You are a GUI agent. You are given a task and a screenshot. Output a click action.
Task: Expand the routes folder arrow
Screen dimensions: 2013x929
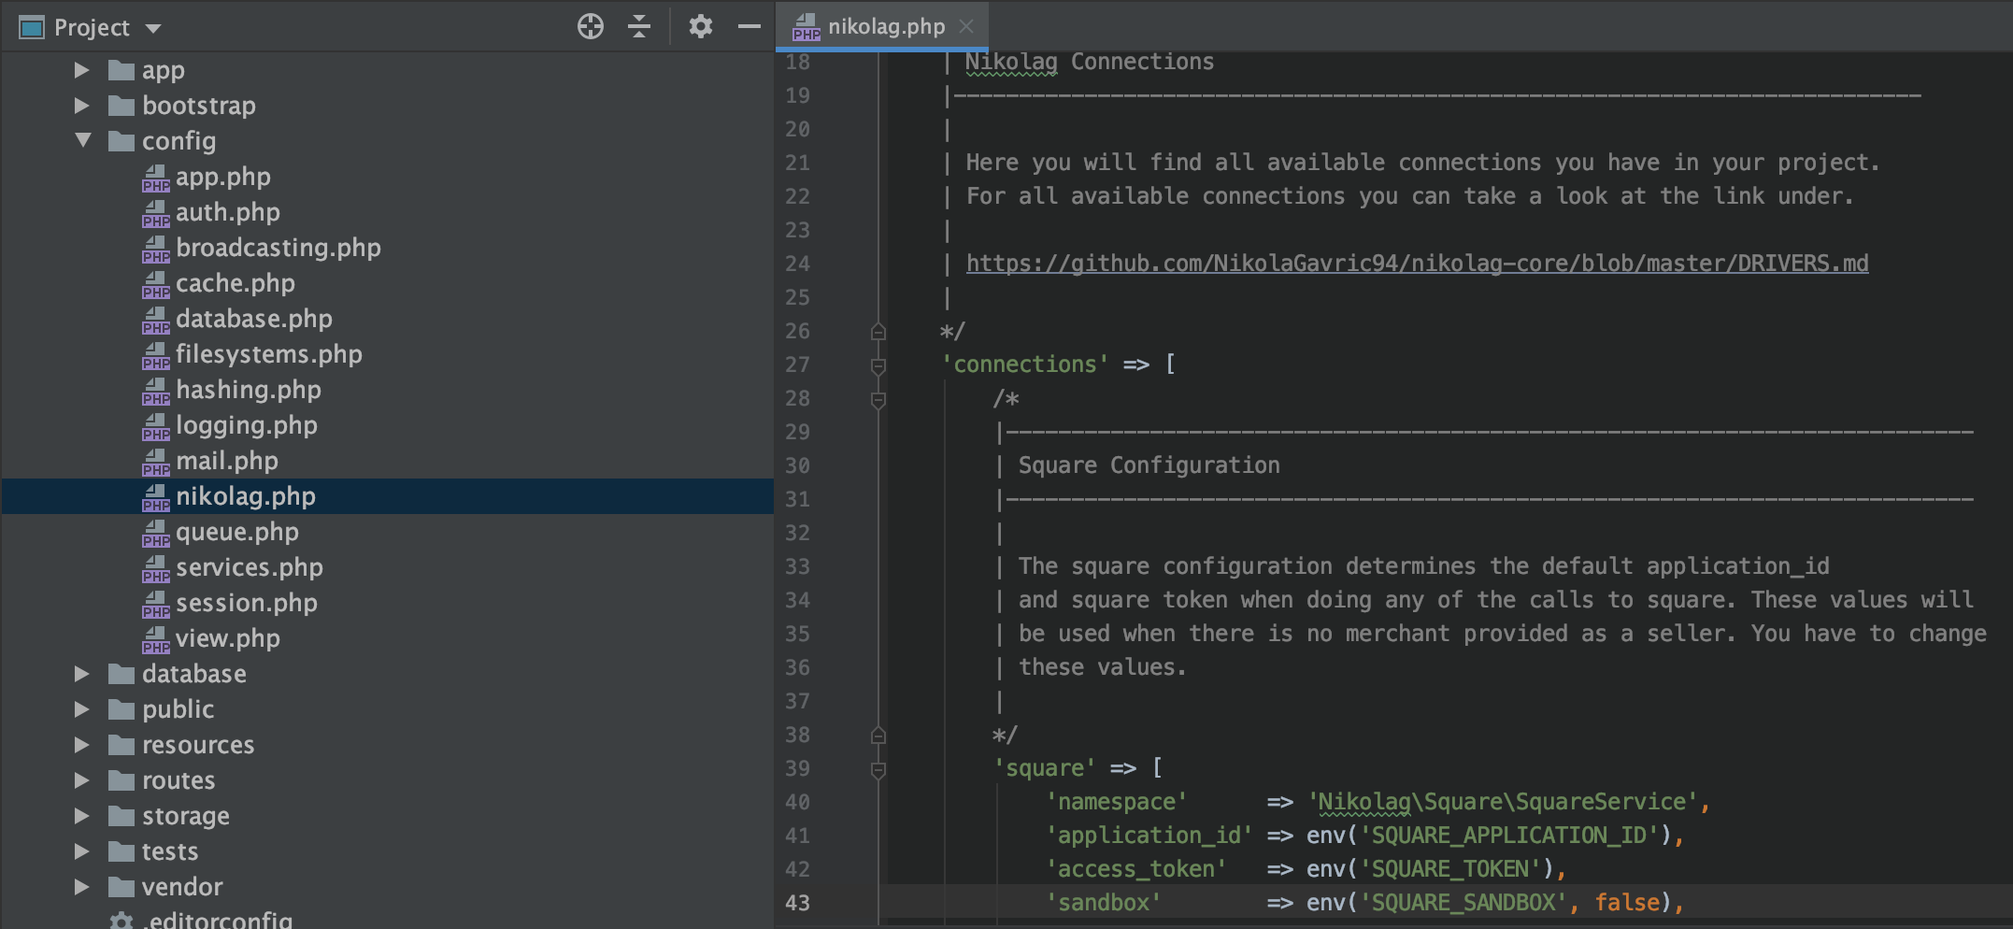pos(82,780)
